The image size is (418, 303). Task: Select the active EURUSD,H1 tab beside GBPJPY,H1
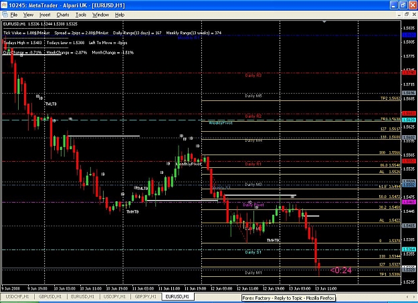(177, 296)
